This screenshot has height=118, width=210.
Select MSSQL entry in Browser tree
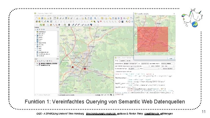[41, 37]
